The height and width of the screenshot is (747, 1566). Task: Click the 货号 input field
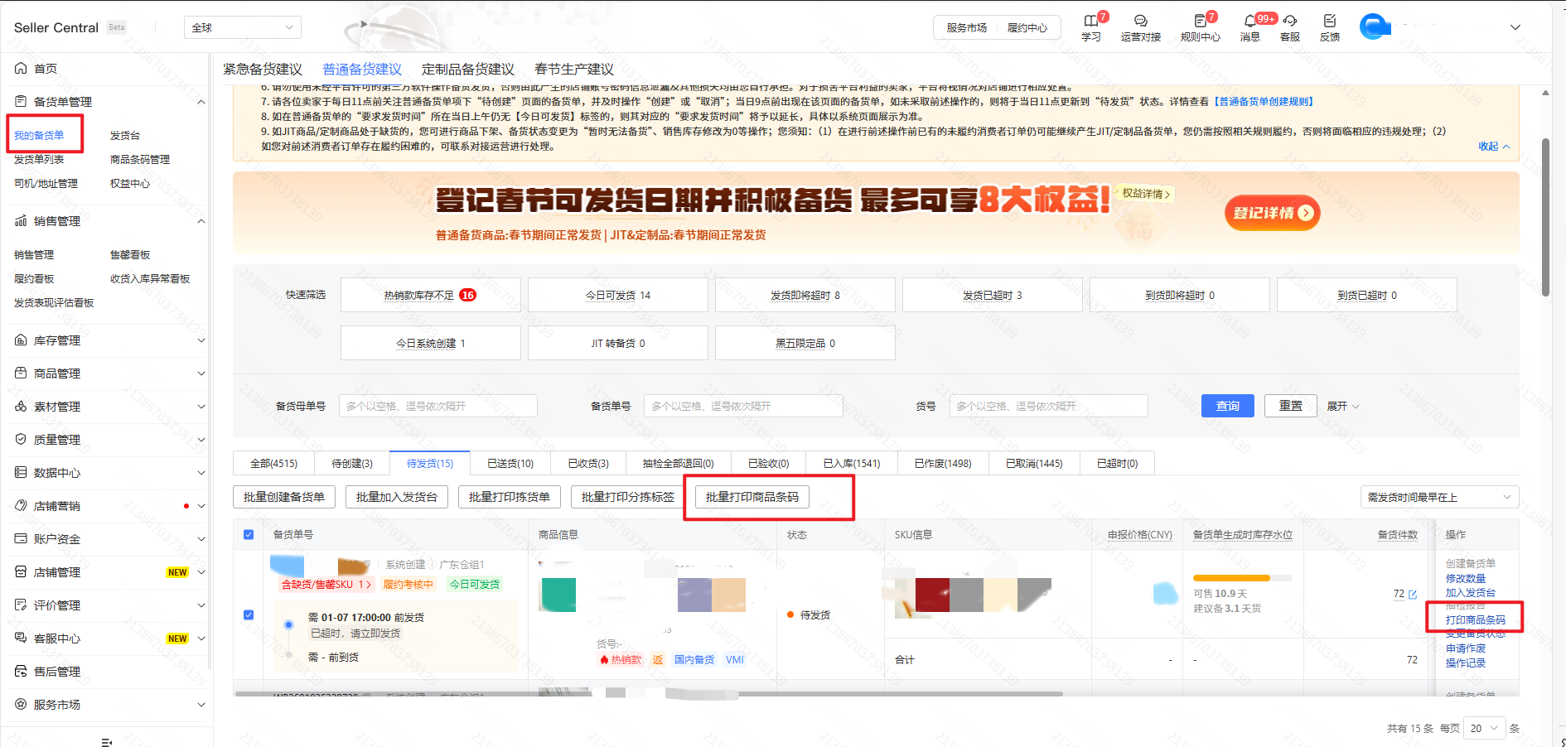(x=1048, y=406)
